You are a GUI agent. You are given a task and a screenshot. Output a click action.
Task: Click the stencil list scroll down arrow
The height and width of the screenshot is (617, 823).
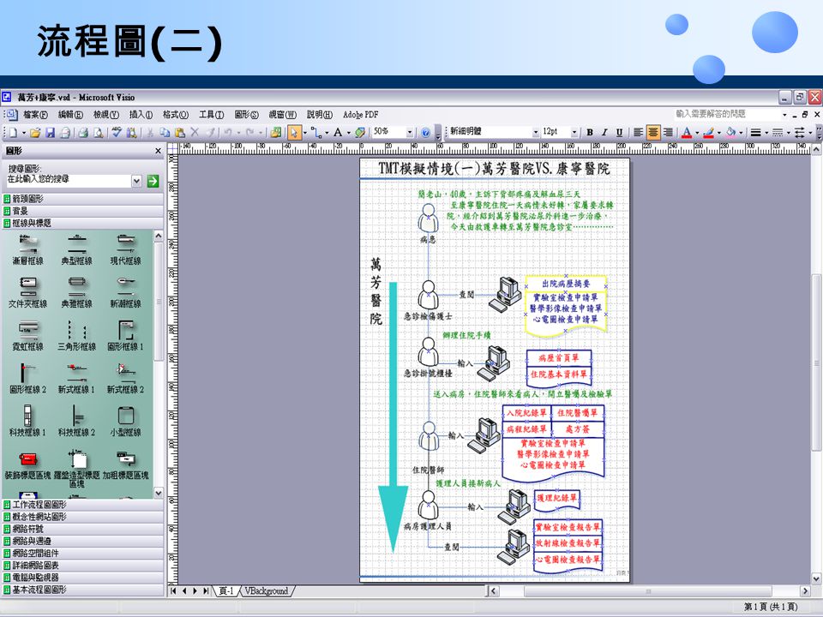(159, 493)
